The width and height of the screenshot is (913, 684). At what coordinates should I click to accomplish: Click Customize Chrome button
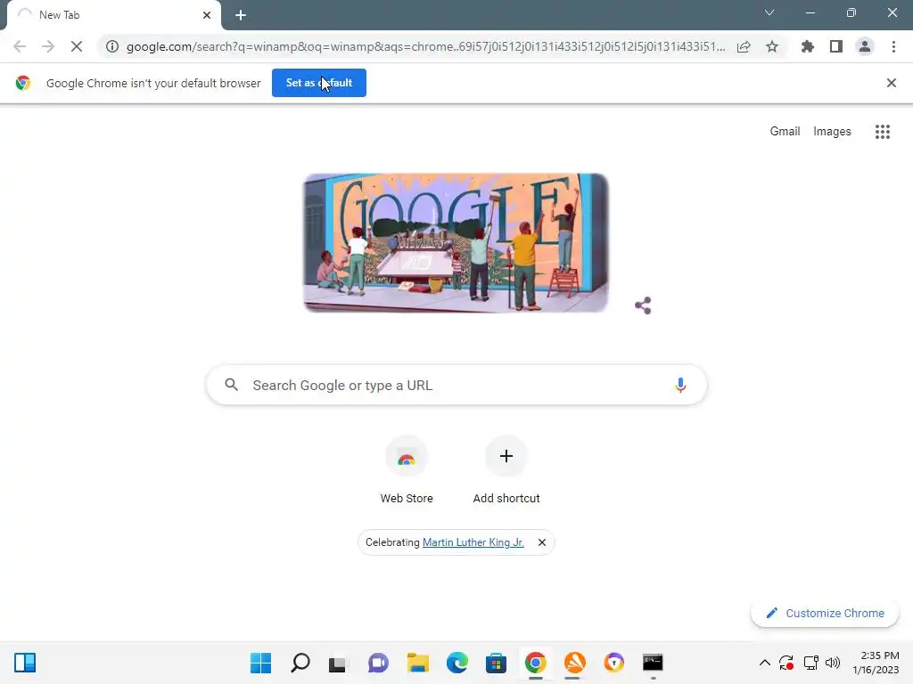tap(825, 613)
